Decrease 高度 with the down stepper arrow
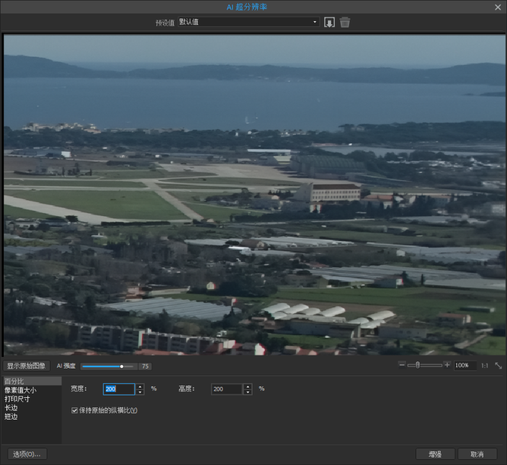Viewport: 507px width, 465px height. point(247,391)
